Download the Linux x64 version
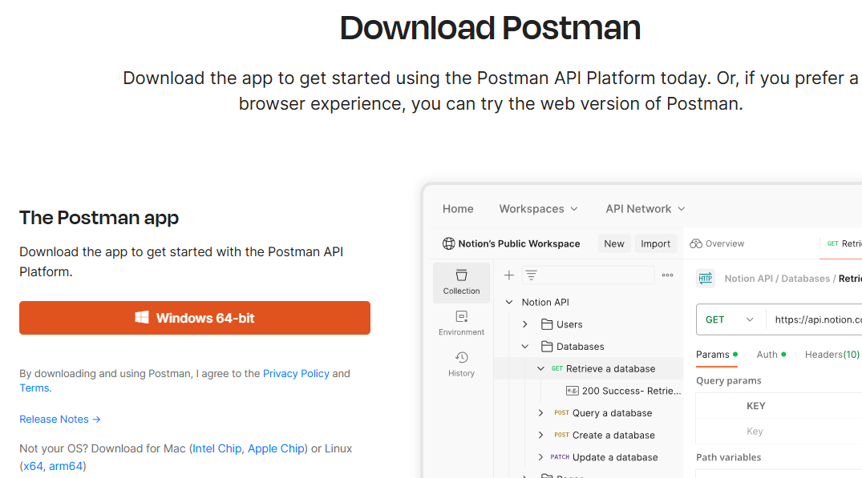Viewport: 862px width, 478px height. (32, 467)
